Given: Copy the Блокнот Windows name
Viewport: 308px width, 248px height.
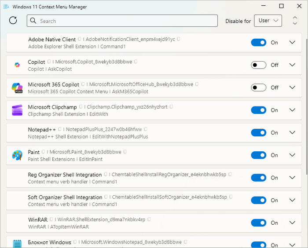Looking at the screenshot, I should tap(75, 242).
